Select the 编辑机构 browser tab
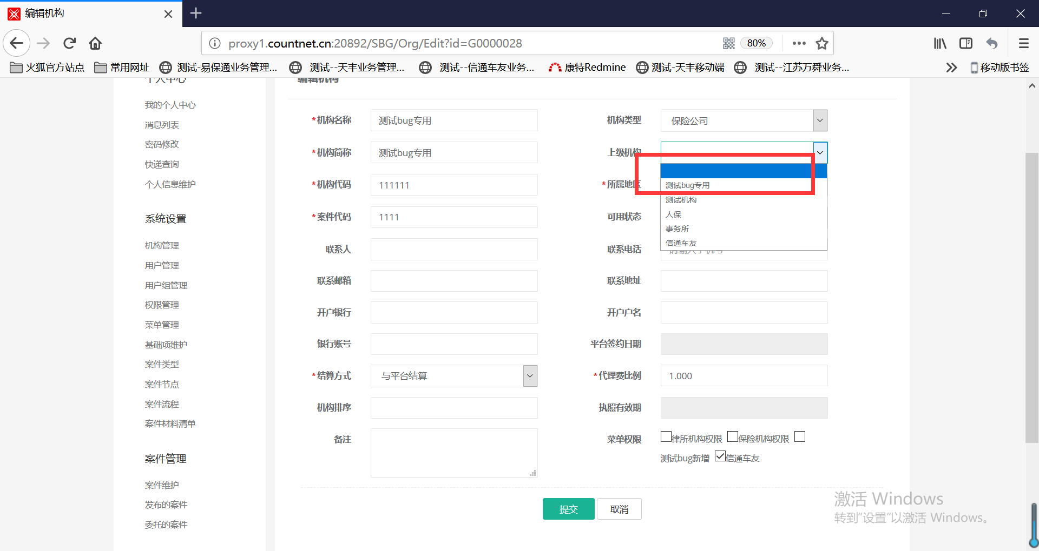 tap(91, 14)
